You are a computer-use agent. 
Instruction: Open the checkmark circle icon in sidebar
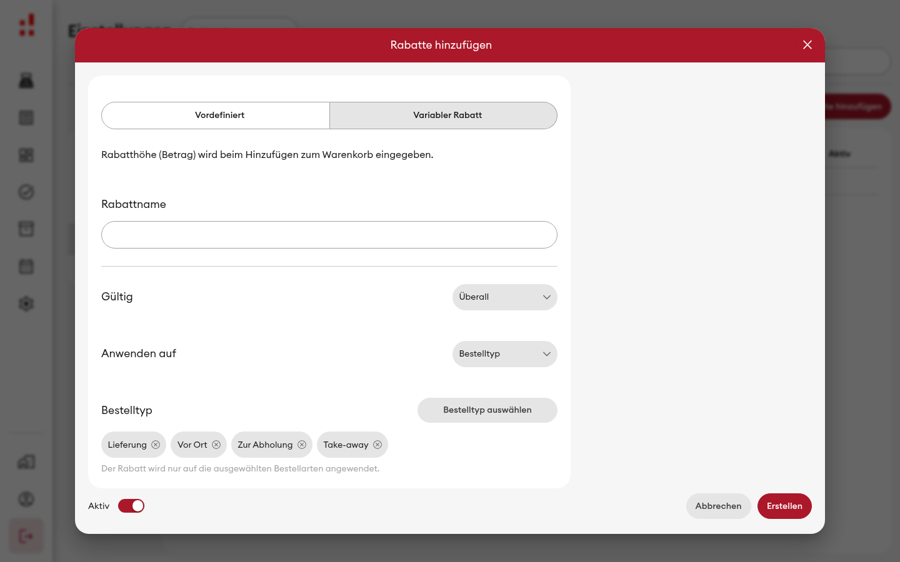26,192
